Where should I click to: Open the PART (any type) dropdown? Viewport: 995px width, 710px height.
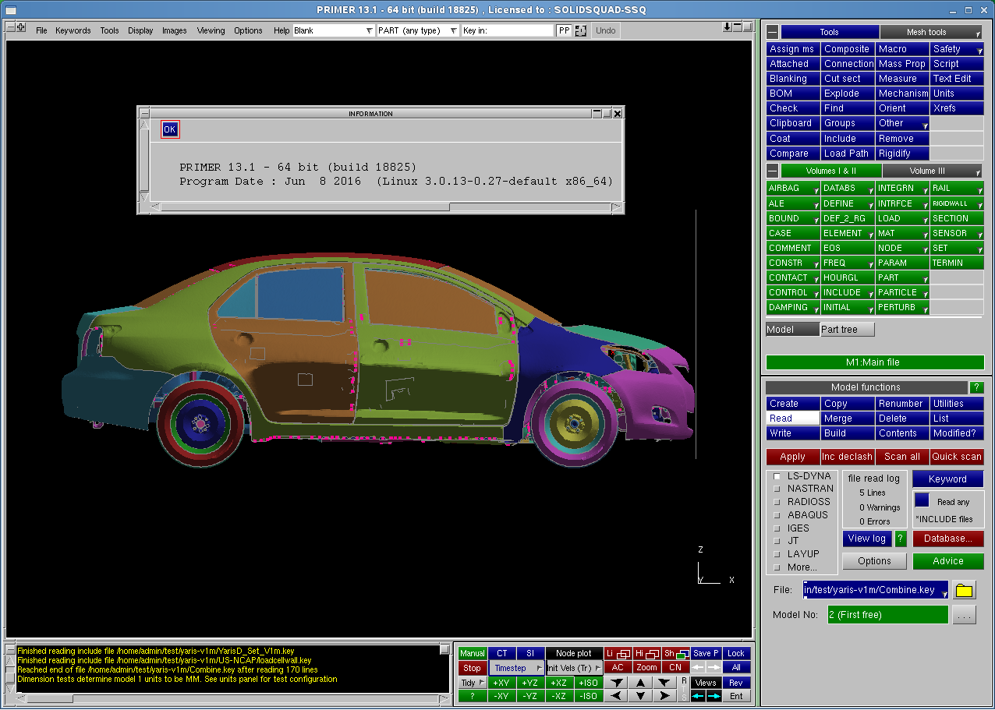click(x=418, y=30)
